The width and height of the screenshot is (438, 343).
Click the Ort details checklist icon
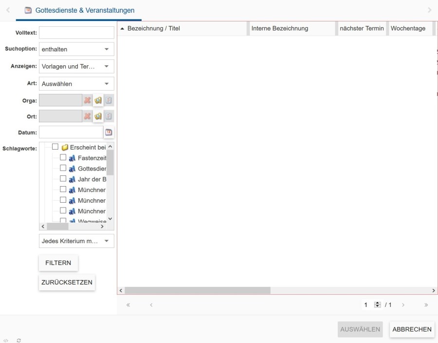click(109, 116)
